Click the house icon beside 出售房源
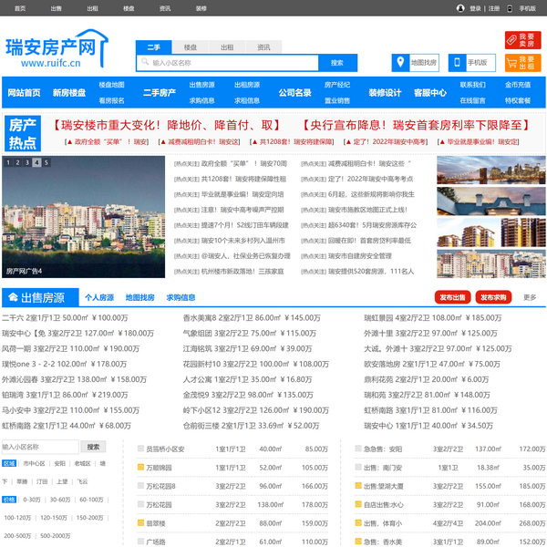547x547 pixels. [11, 297]
